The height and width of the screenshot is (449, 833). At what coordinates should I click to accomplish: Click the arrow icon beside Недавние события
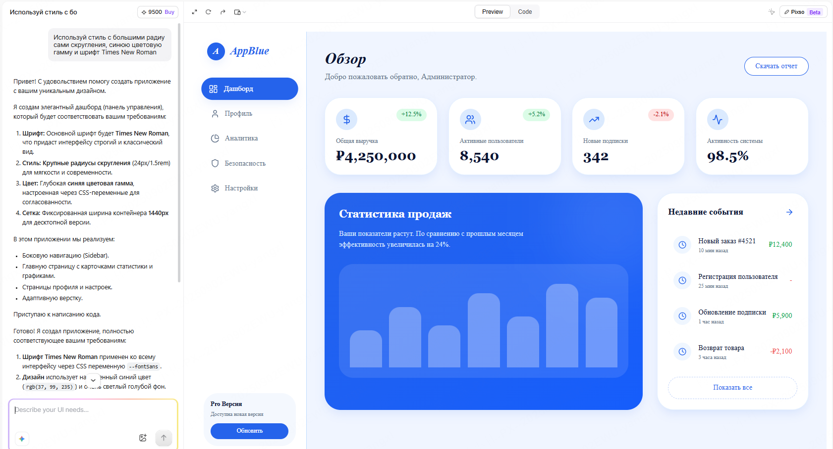789,212
